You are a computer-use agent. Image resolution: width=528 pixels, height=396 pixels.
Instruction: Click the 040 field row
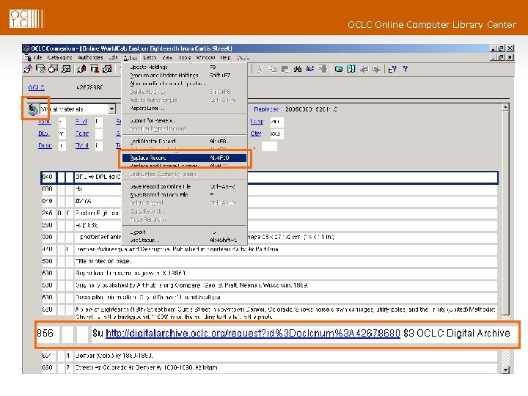click(269, 177)
